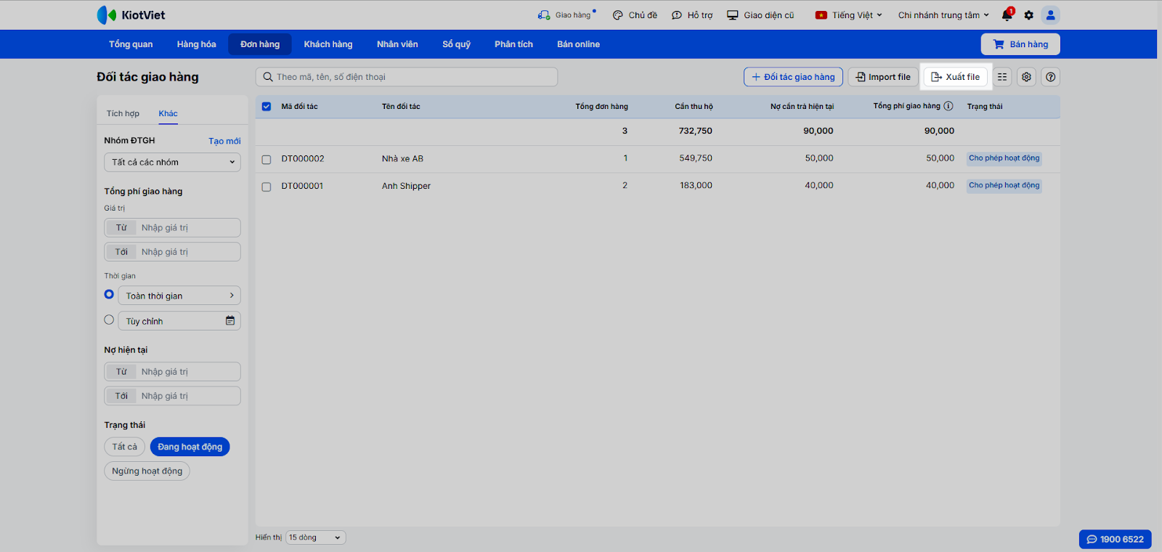Click the Tổng phí giao hàng Từ field
The image size is (1162, 552).
click(x=172, y=228)
